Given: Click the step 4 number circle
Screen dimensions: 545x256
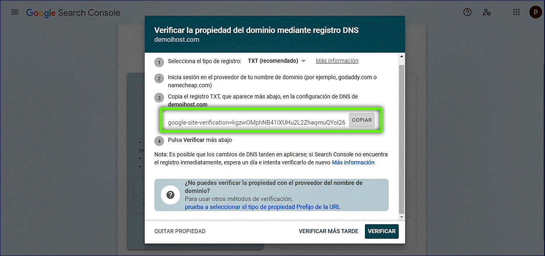Looking at the screenshot, I should (159, 141).
